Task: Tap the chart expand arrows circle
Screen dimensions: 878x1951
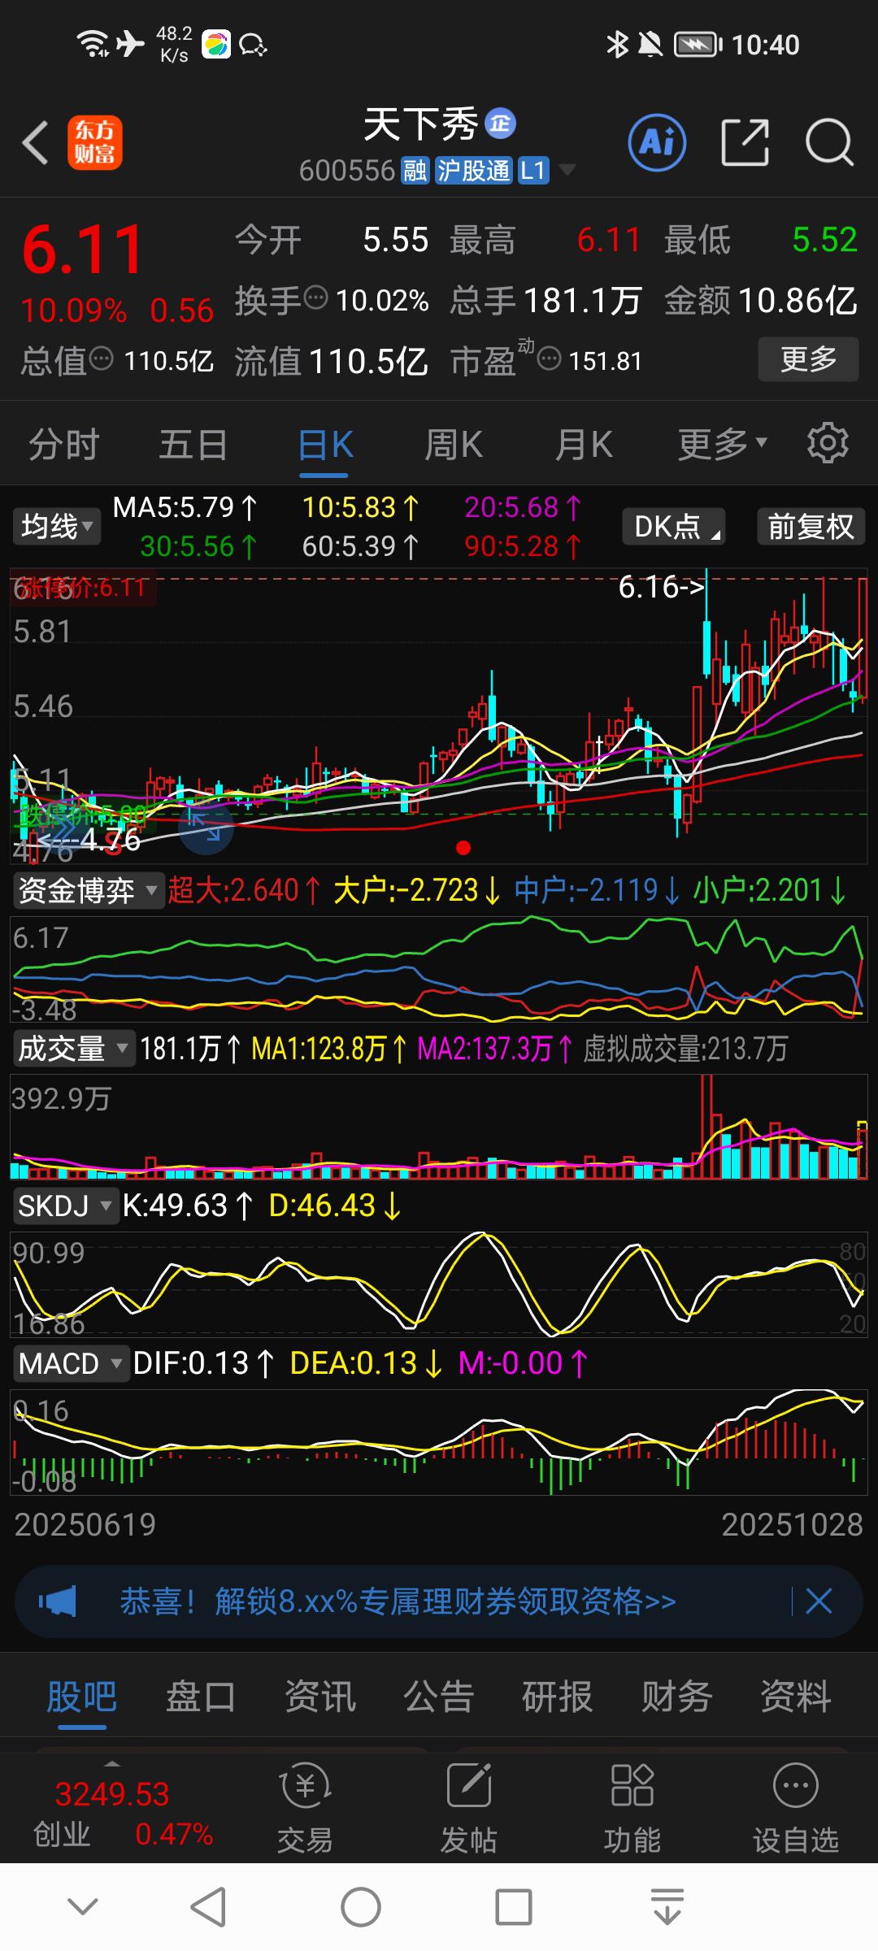Action: [206, 828]
